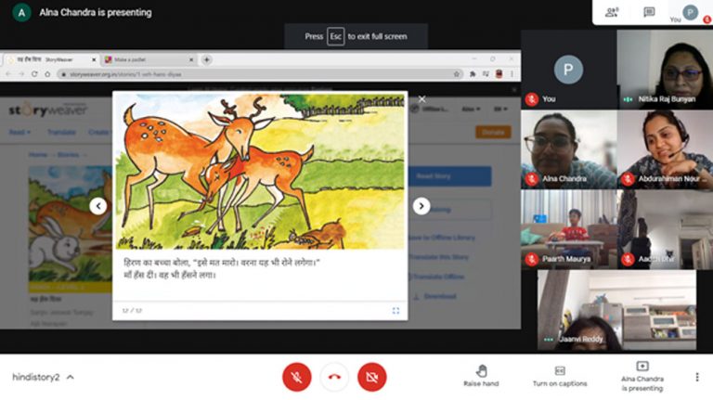Click the Translate Offline link

click(436, 277)
